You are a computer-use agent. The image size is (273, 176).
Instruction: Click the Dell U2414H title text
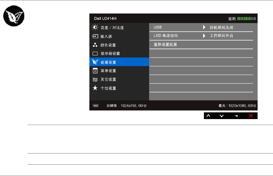[106, 18]
